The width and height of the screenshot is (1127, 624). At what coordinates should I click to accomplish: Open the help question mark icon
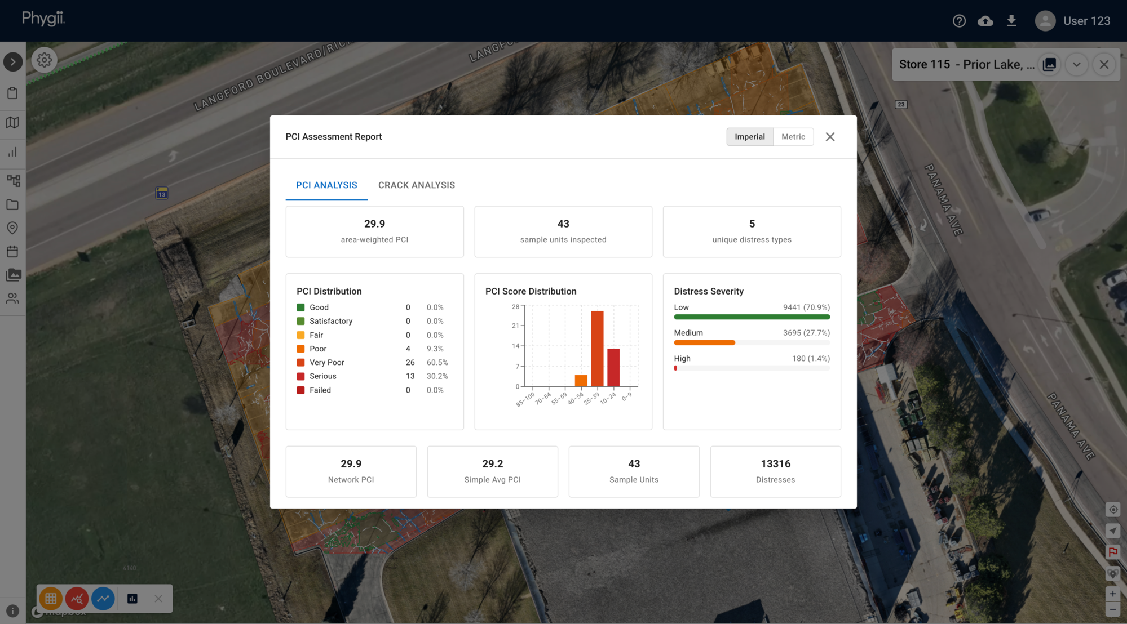tap(959, 21)
